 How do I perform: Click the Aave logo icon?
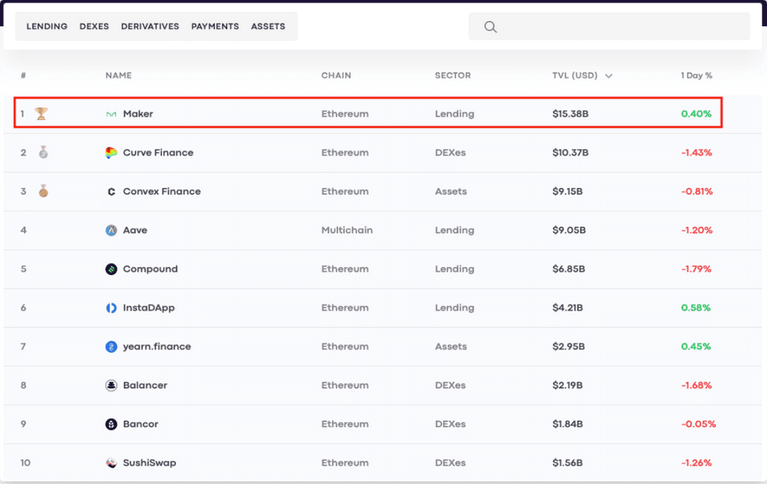111,230
